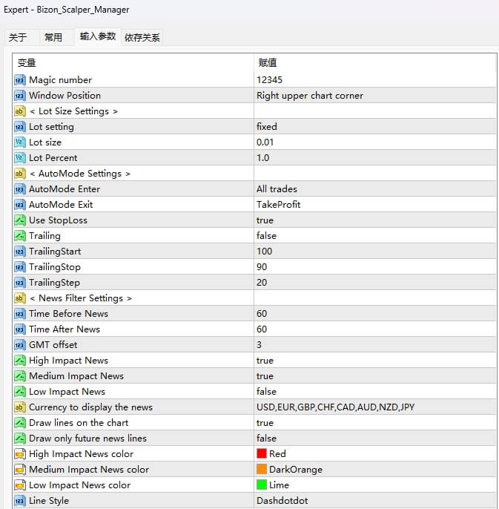Select the Low Impact News boolean icon
Image resolution: width=499 pixels, height=509 pixels.
click(x=20, y=392)
